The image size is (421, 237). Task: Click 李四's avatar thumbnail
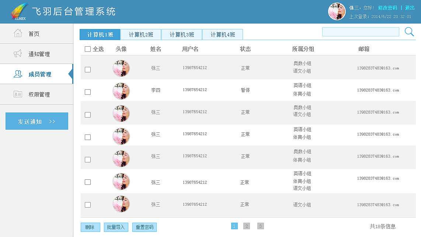[121, 91]
